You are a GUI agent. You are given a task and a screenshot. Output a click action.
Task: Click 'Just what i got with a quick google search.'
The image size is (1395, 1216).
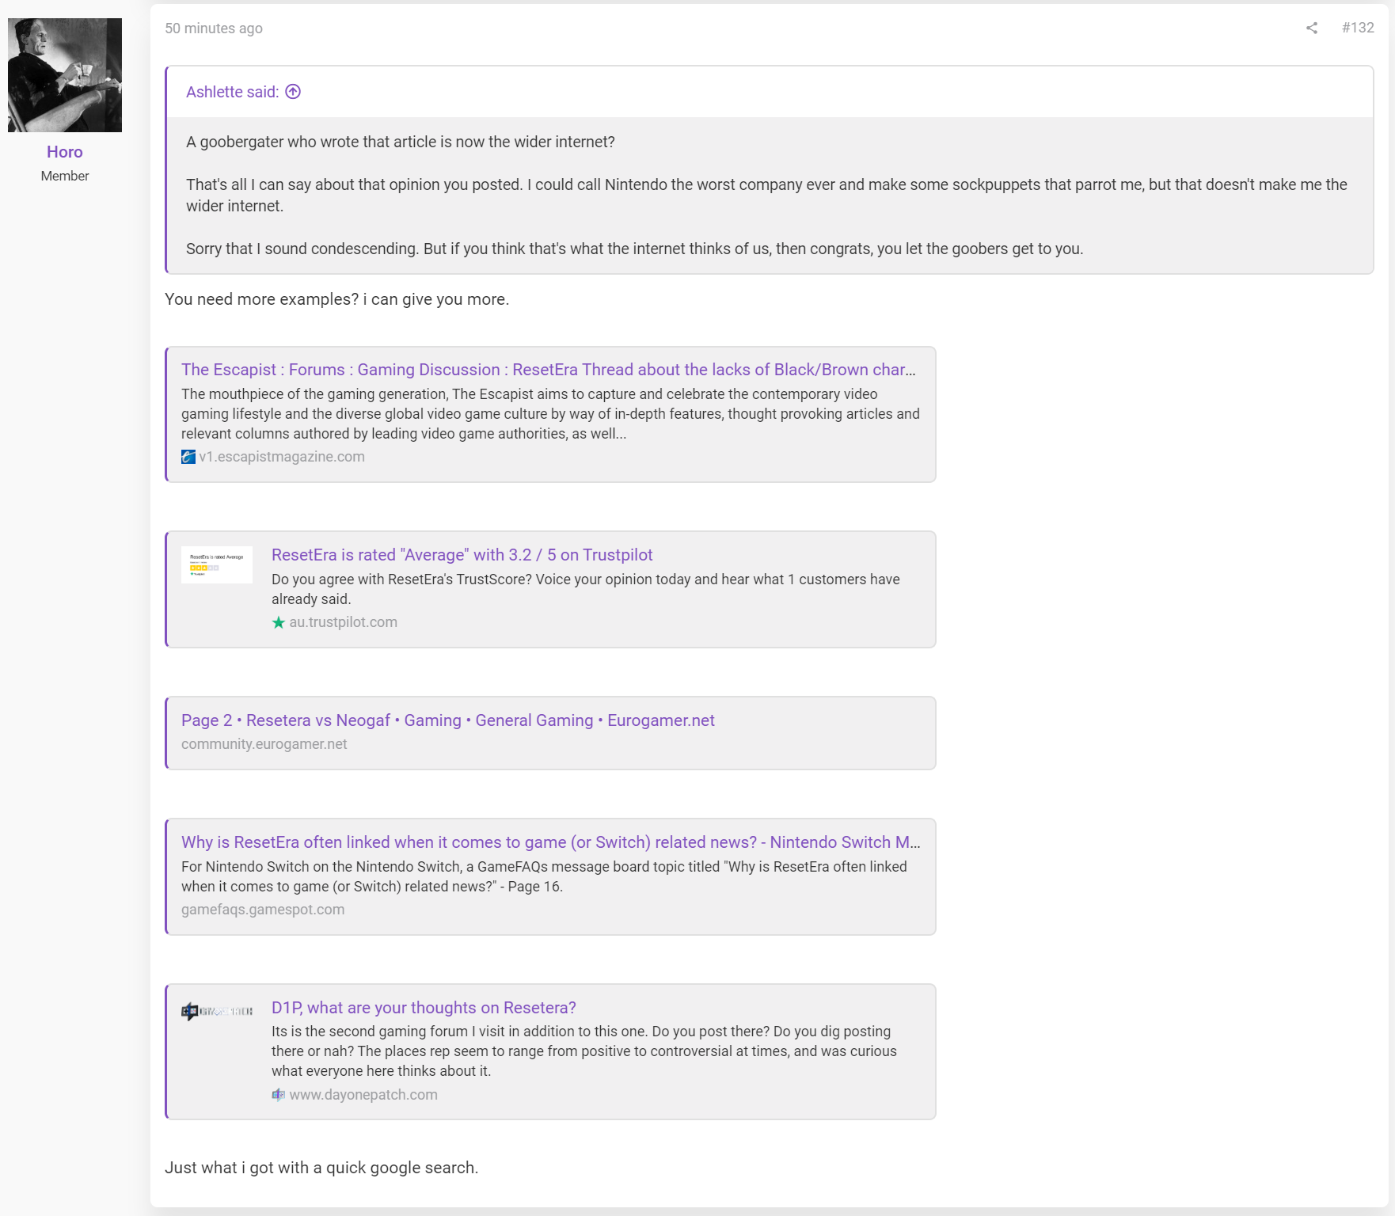click(x=321, y=1168)
